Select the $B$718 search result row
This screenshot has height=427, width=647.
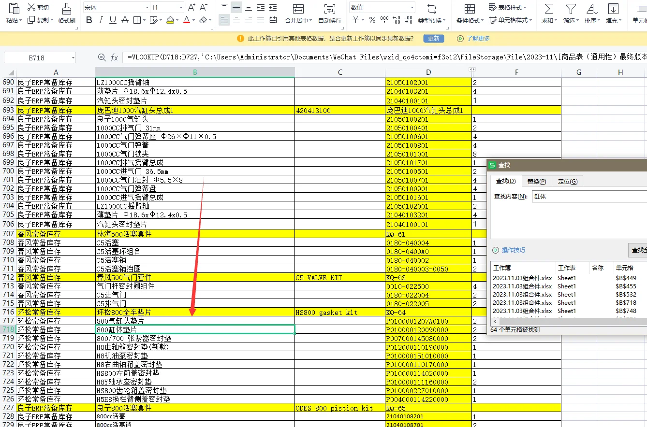tap(570, 303)
